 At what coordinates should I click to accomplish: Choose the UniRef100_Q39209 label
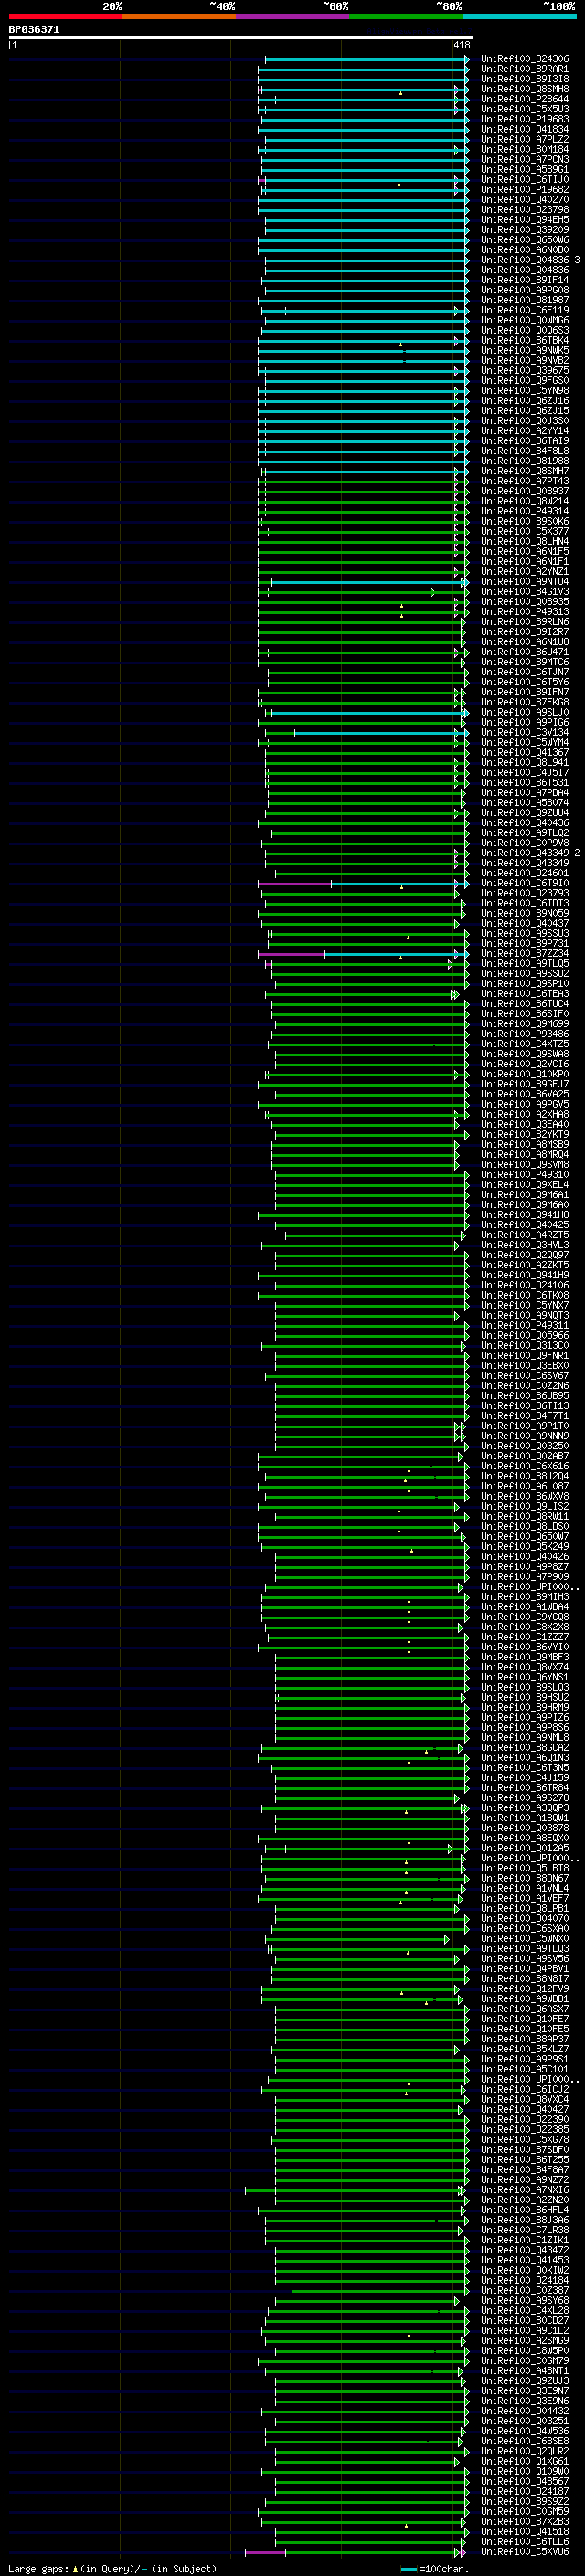pos(524,230)
